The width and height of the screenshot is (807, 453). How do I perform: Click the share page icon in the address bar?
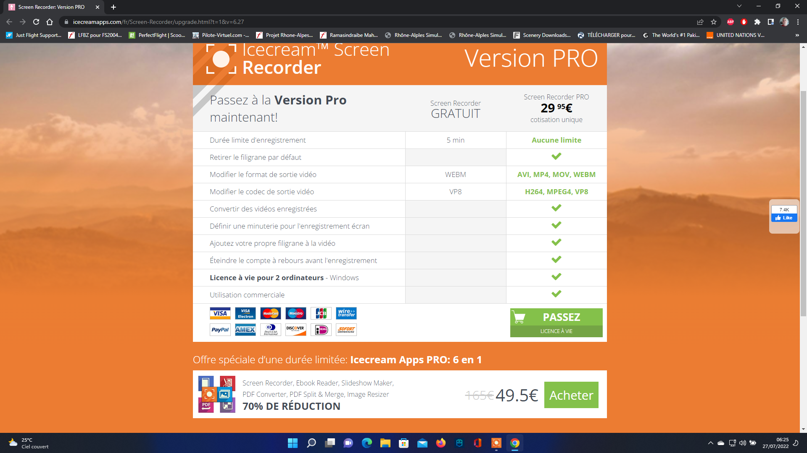[x=700, y=22]
